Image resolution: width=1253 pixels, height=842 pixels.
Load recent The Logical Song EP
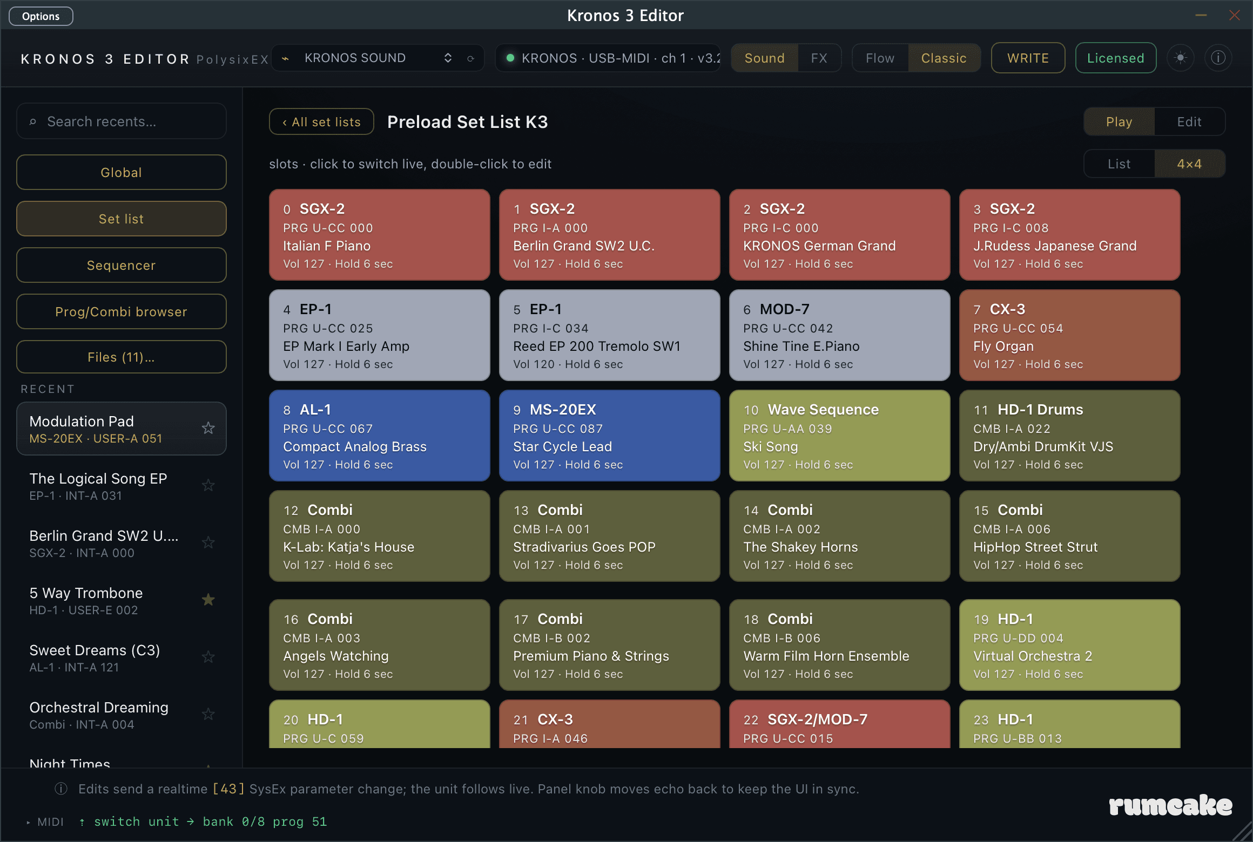pyautogui.click(x=121, y=486)
